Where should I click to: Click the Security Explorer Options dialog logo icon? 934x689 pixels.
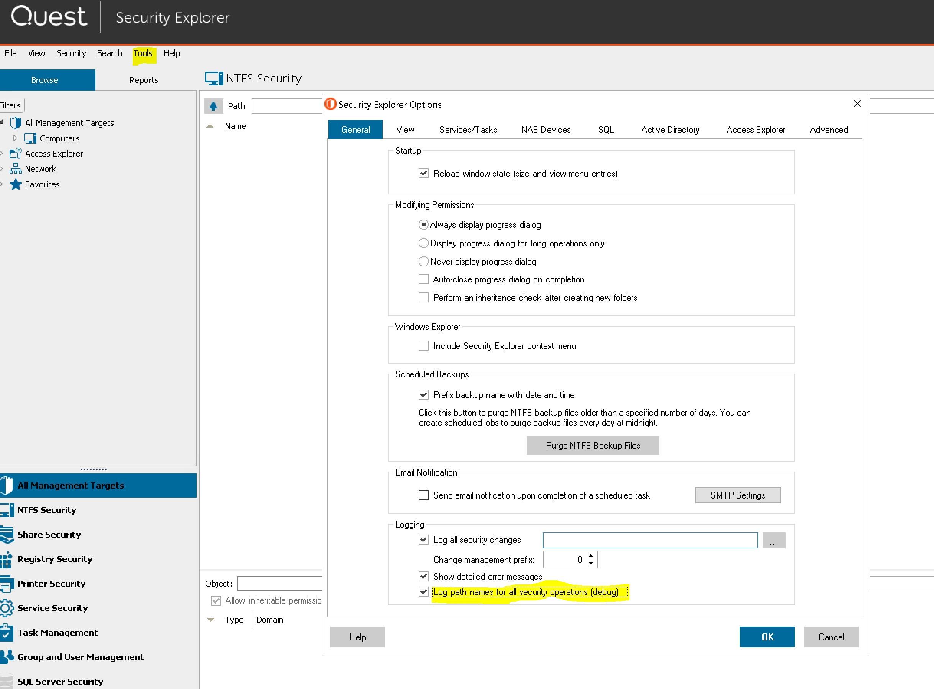point(330,104)
